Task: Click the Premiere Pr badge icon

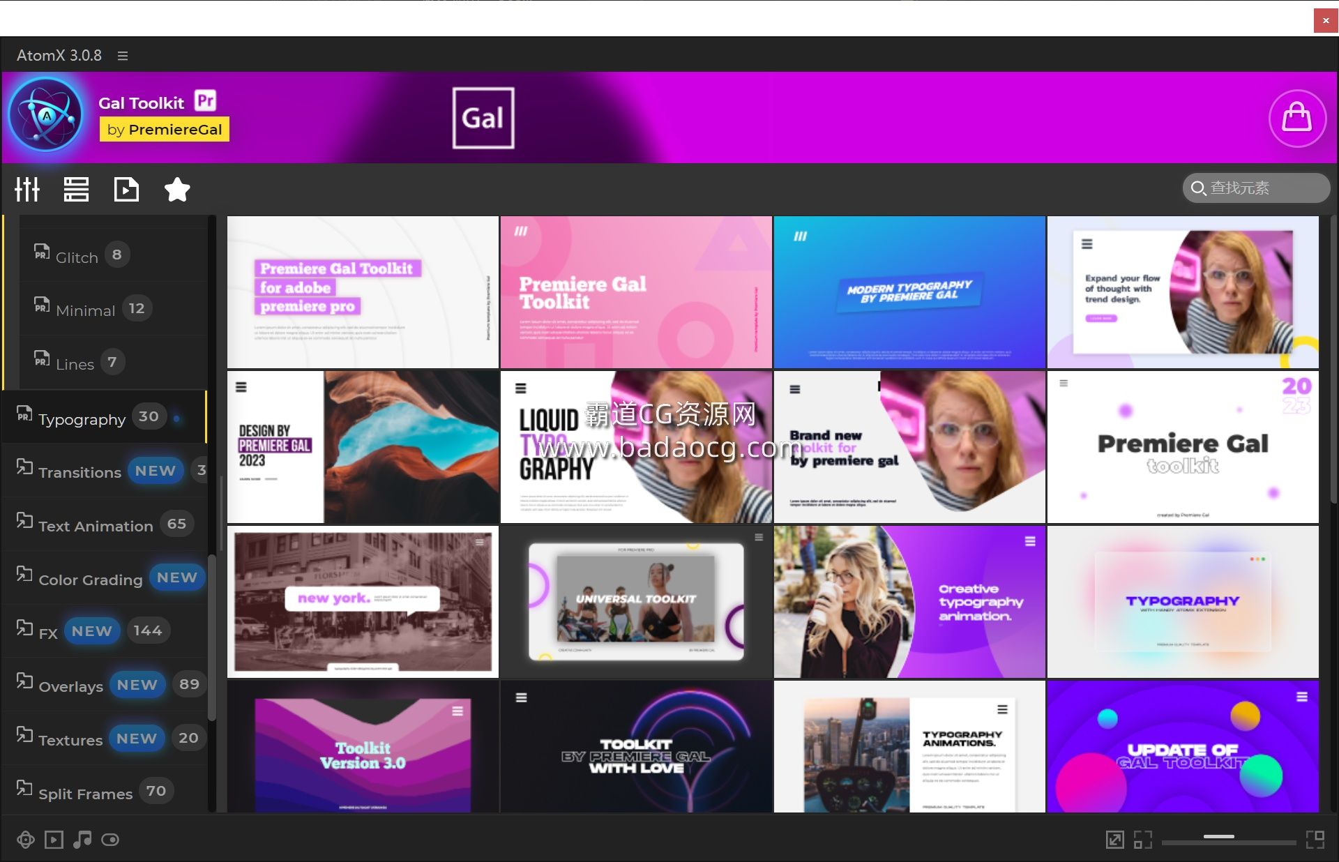Action: point(205,100)
